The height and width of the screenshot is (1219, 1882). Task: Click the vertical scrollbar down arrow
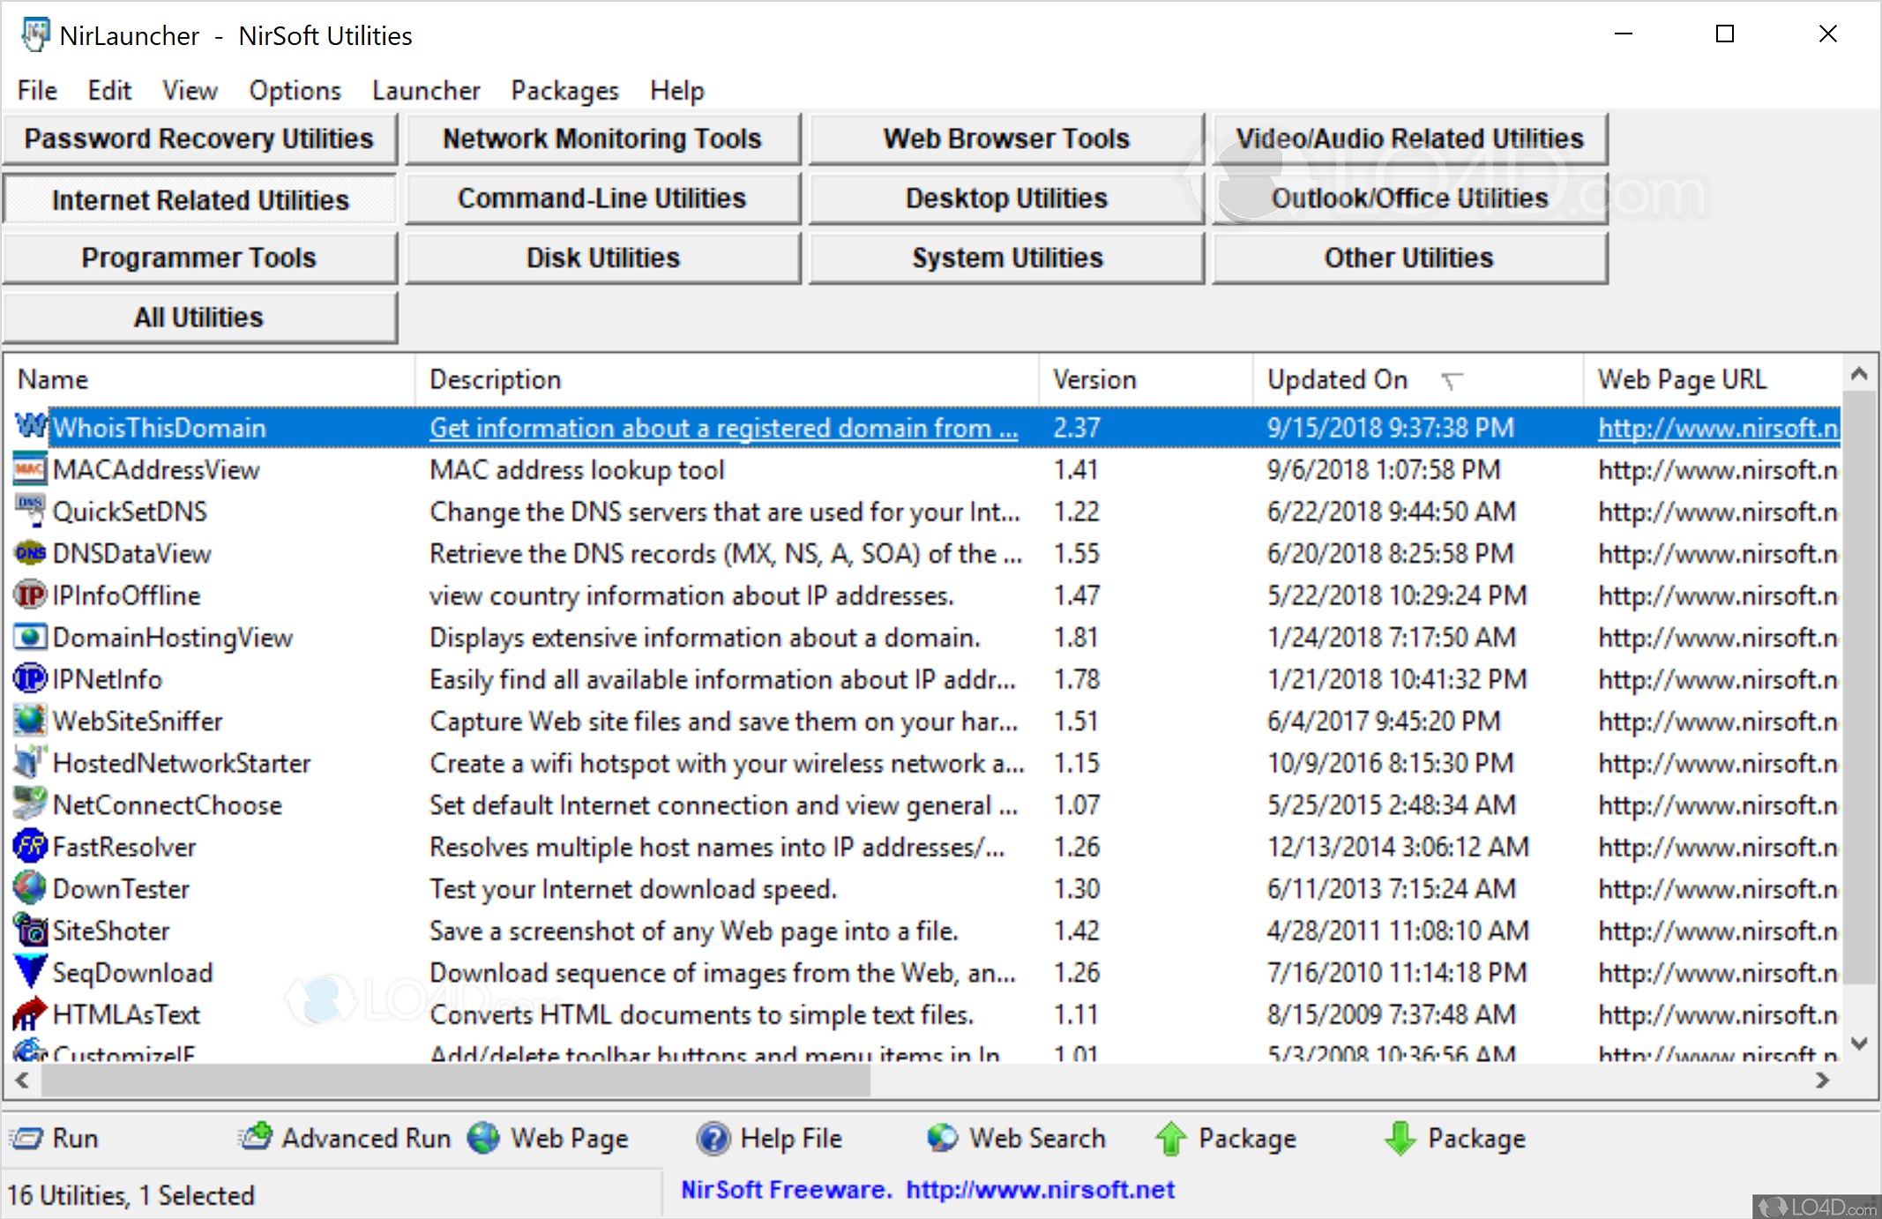1860,1043
